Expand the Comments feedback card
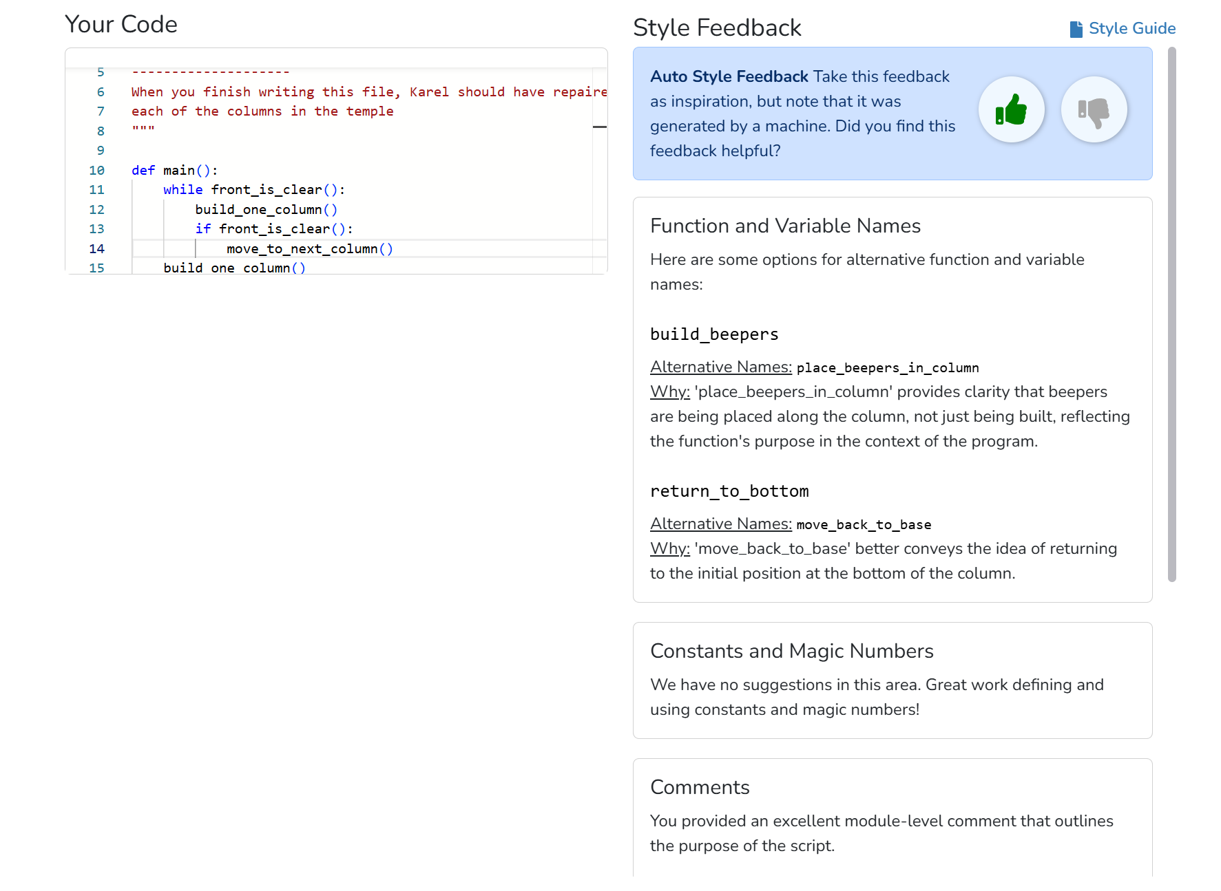1221x891 pixels. click(700, 787)
